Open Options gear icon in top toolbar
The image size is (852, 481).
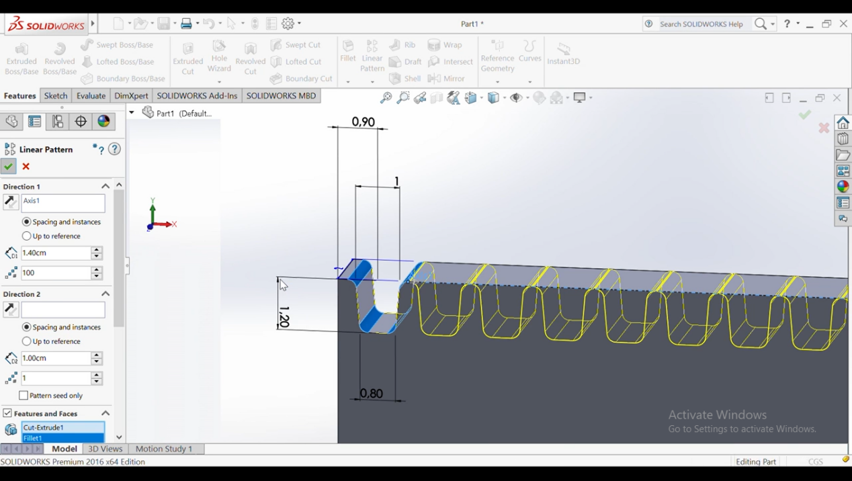pyautogui.click(x=288, y=24)
